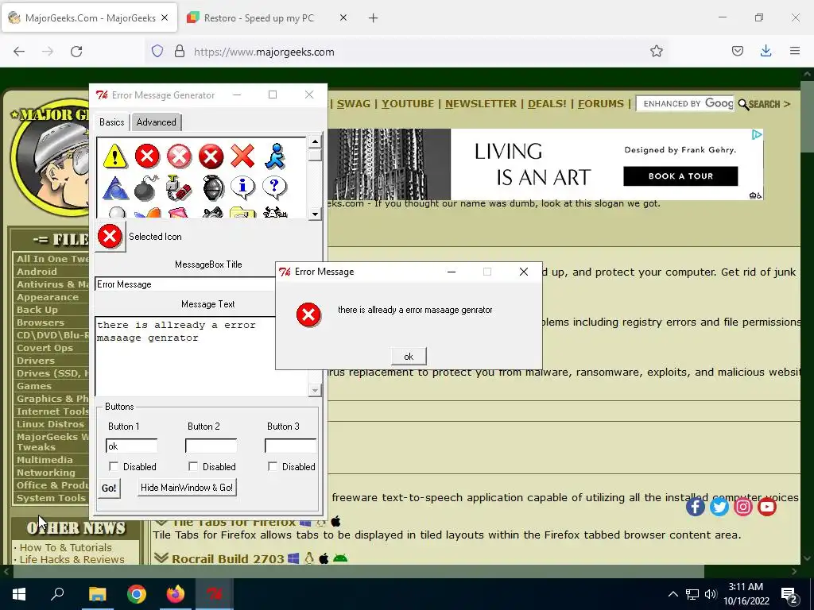Image resolution: width=814 pixels, height=610 pixels.
Task: Pick the yellow folder icon in grid
Action: [x=242, y=213]
